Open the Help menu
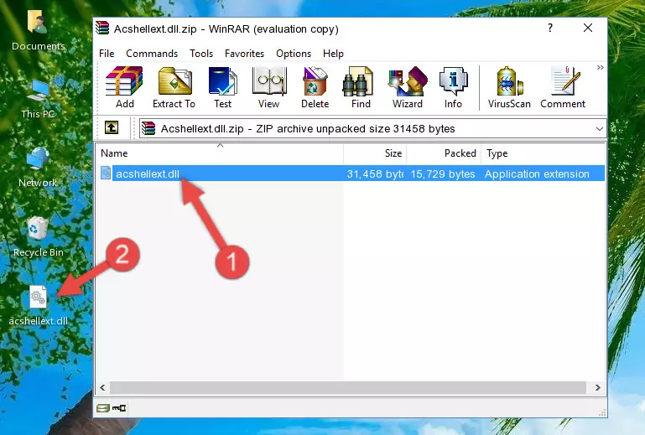Image resolution: width=645 pixels, height=435 pixels. 333,54
